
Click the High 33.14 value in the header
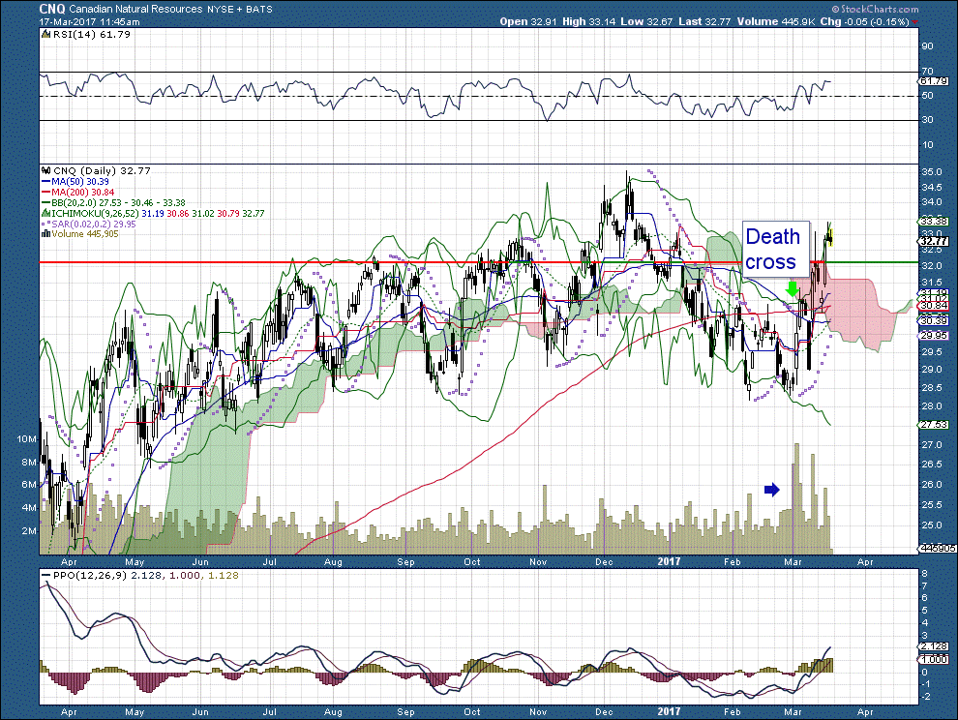(x=588, y=21)
